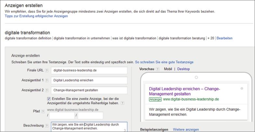Viewport: 255px width, 132px height.
Task: Open the help icon for Beschreibung
Action: (x=47, y=126)
